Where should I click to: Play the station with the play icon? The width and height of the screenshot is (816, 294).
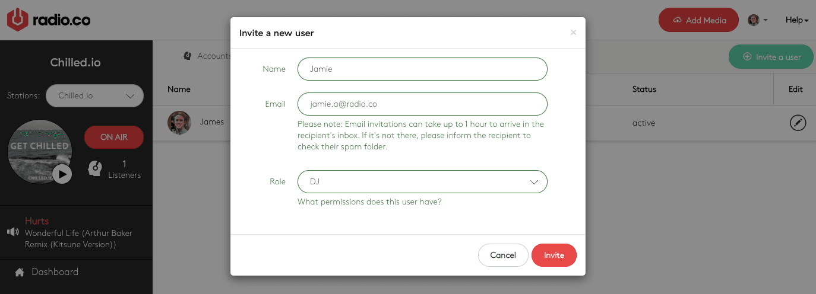tap(62, 174)
